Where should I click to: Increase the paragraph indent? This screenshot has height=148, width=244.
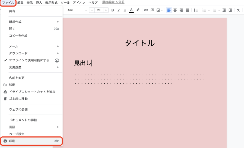[230, 10]
